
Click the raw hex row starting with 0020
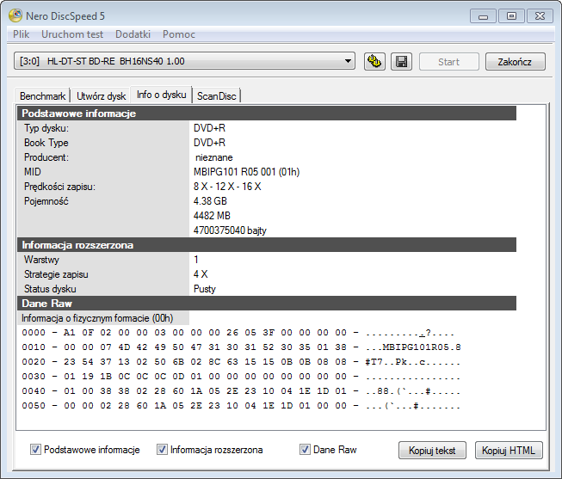tap(241, 362)
